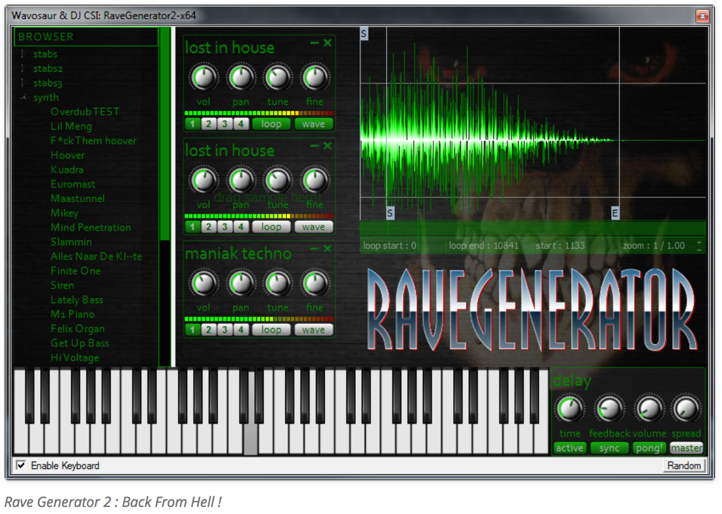The image size is (722, 514).
Task: Choose Mind Penetration from the browser
Action: pyautogui.click(x=90, y=228)
